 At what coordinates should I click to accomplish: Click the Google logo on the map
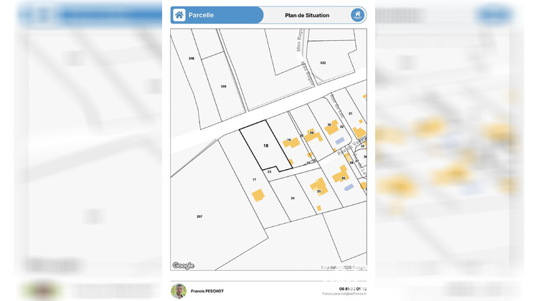184,265
